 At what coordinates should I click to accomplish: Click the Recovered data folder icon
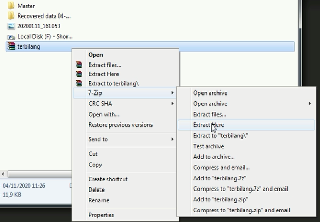coord(11,15)
